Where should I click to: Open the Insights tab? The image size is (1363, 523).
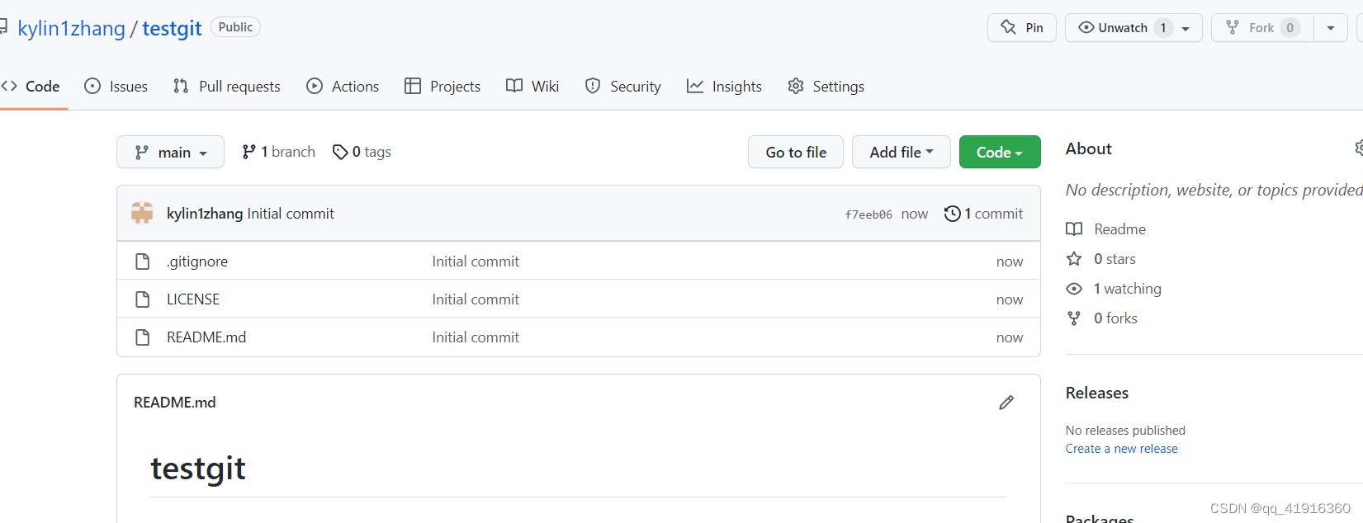click(724, 86)
